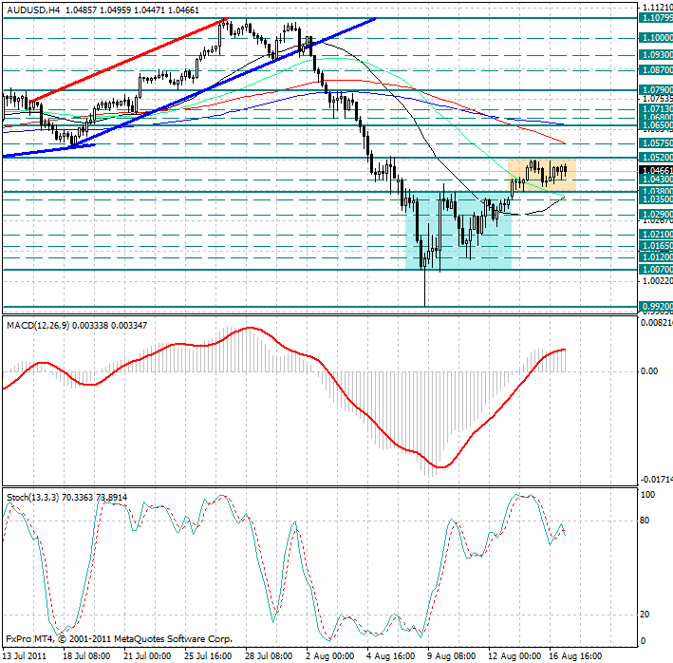Image resolution: width=673 pixels, height=663 pixels.
Task: Click the Stochastic scale 100 value
Action: pyautogui.click(x=647, y=495)
